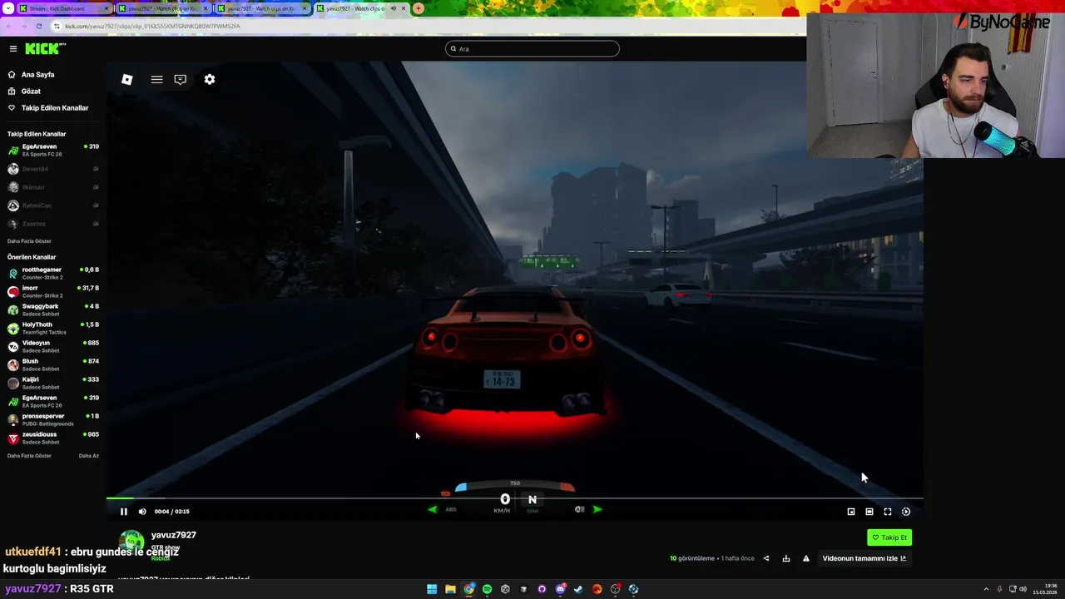Open Discord from the taskbar

(x=560, y=589)
